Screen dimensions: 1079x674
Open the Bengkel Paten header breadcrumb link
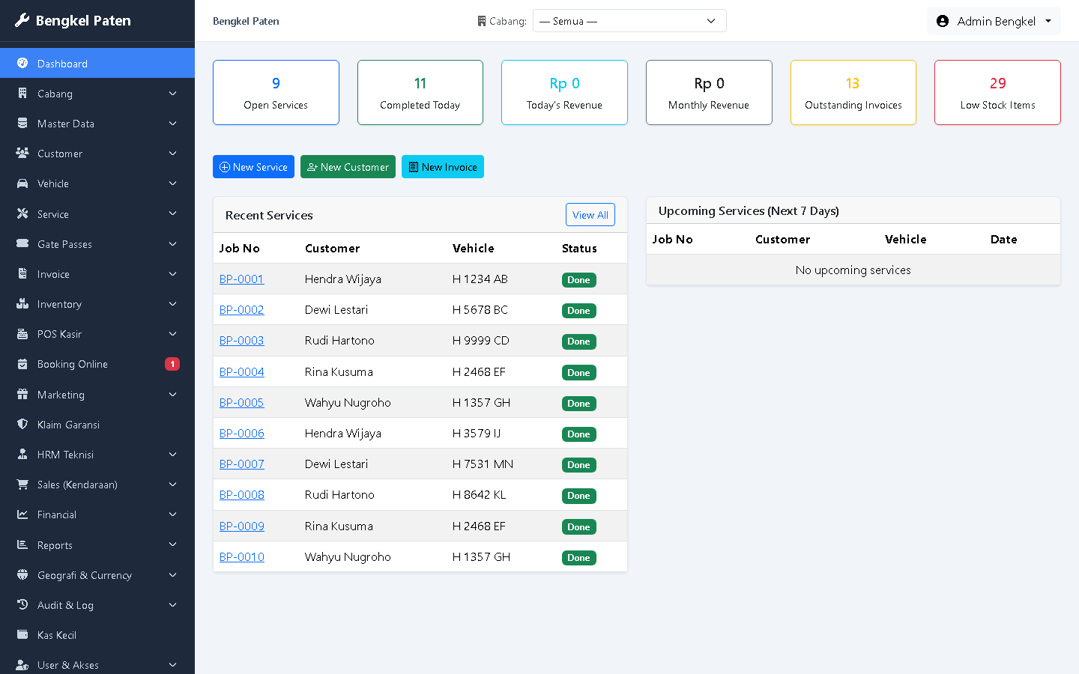pos(246,21)
